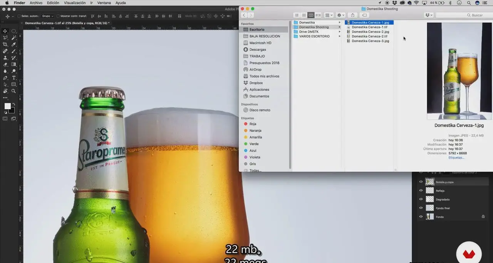Open the Archivo menu
The width and height of the screenshot is (493, 263).
(36, 3)
